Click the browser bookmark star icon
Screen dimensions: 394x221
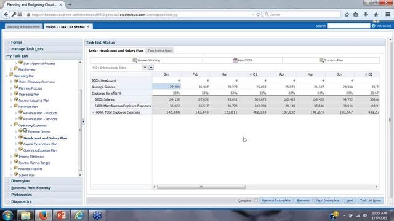[347, 15]
